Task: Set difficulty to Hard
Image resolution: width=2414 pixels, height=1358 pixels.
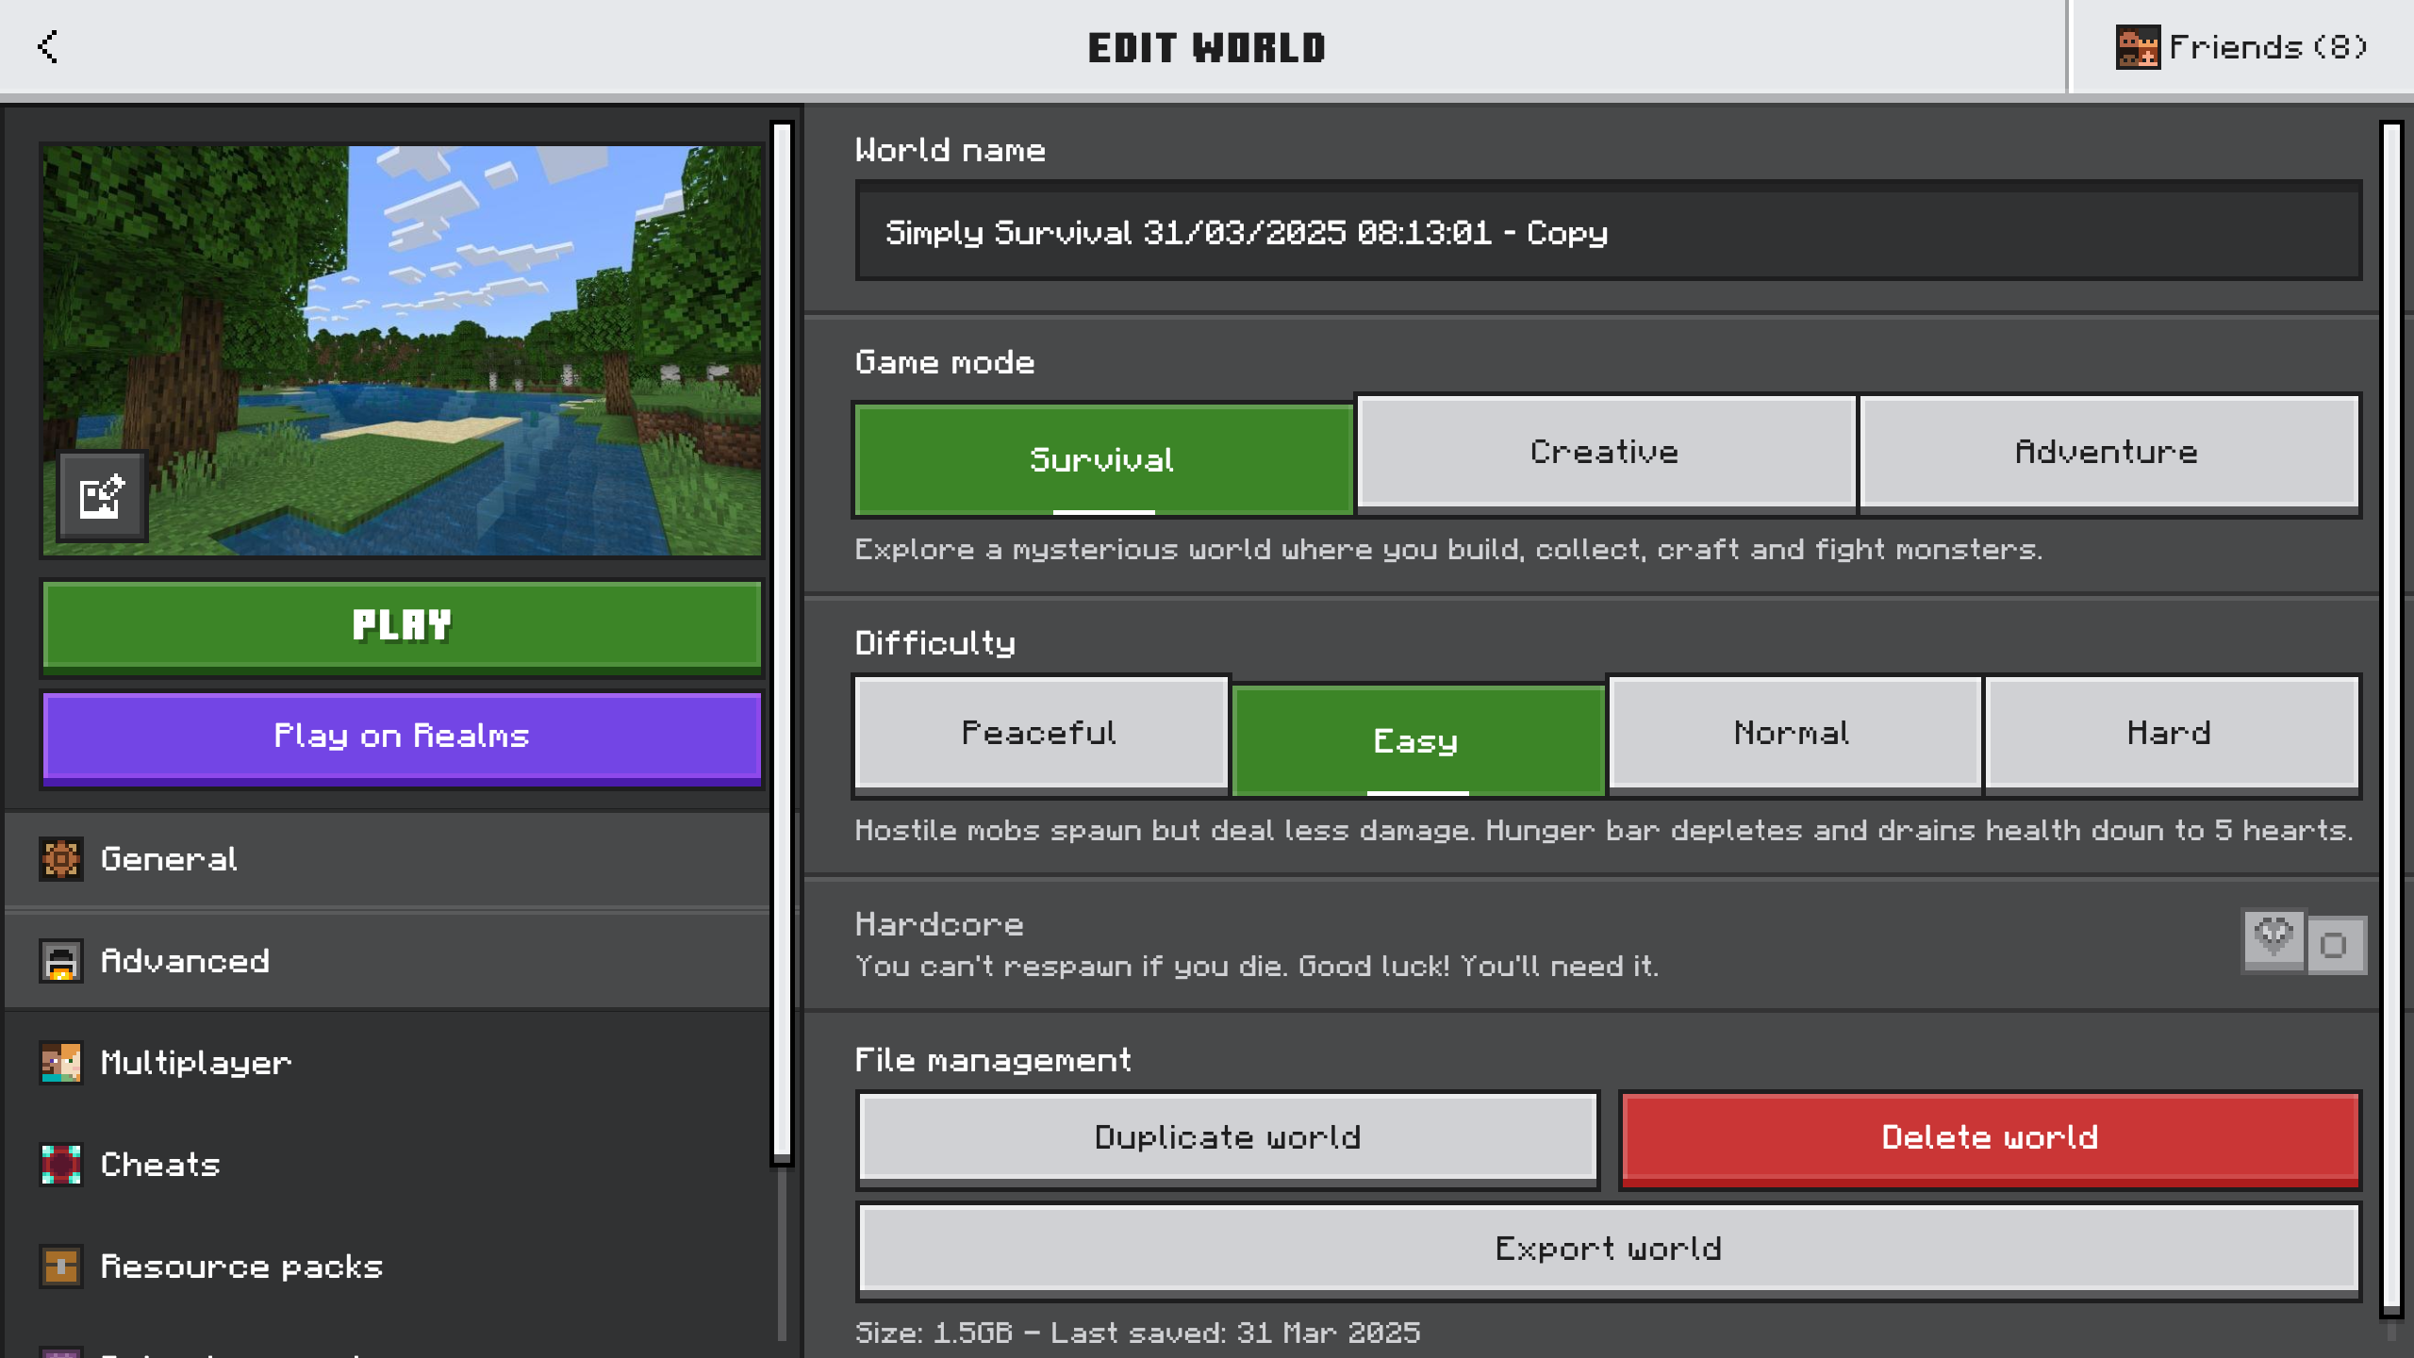Action: click(2170, 733)
